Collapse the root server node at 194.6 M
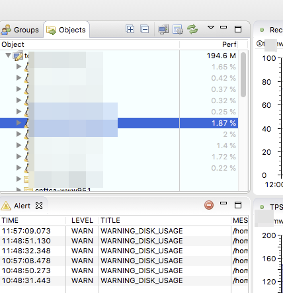 click(x=9, y=55)
